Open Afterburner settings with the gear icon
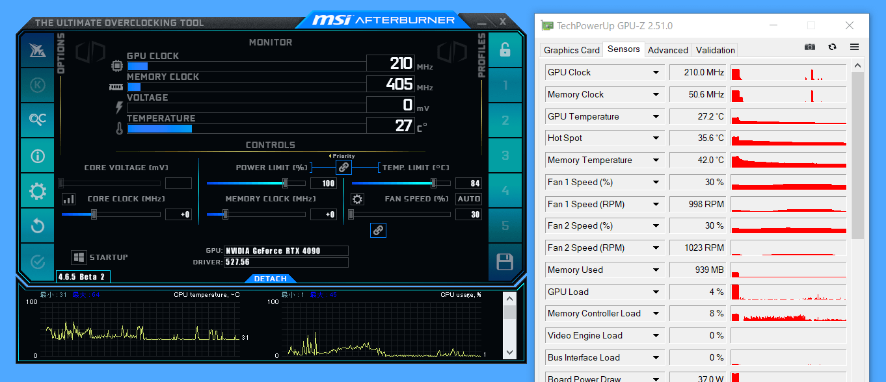The image size is (886, 382). pyautogui.click(x=37, y=190)
